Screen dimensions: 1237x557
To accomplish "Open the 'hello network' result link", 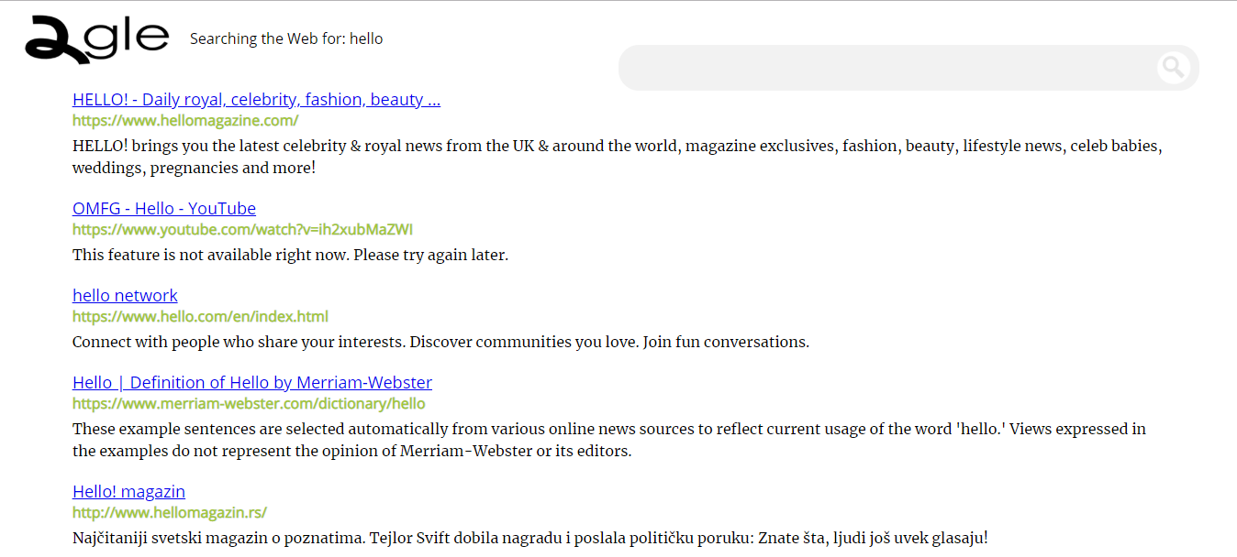I will [125, 295].
